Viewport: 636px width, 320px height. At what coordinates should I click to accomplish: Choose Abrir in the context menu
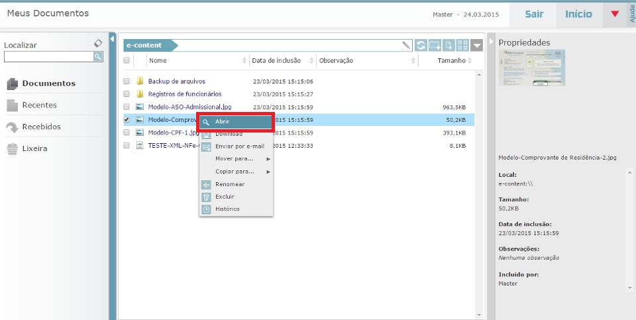[237, 122]
